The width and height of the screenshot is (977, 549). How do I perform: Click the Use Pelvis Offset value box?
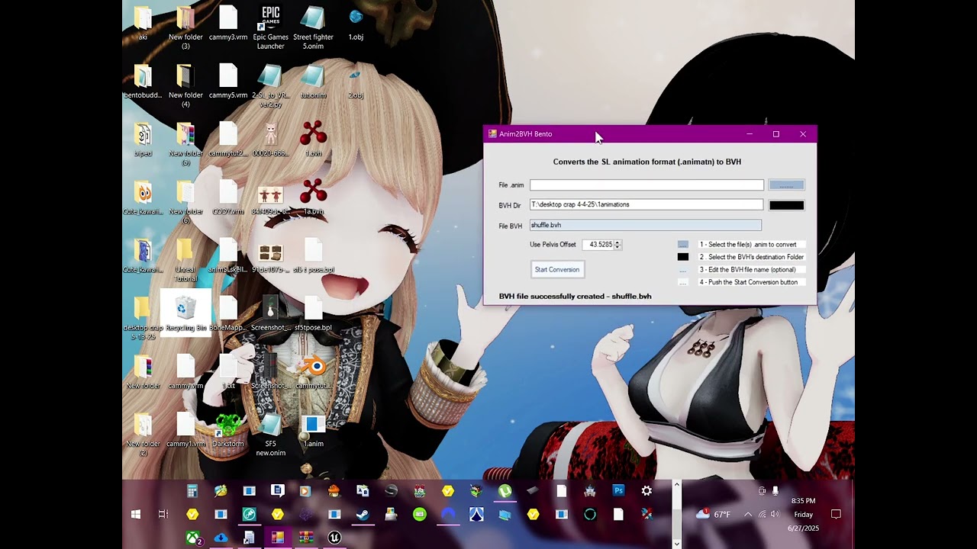pyautogui.click(x=599, y=245)
